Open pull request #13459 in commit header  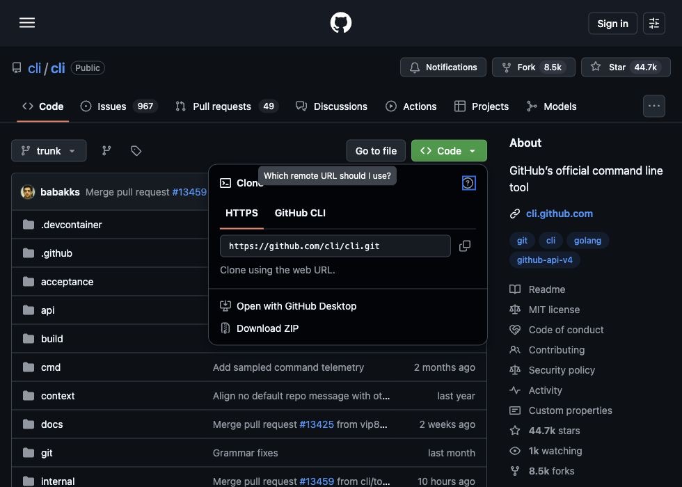(189, 192)
